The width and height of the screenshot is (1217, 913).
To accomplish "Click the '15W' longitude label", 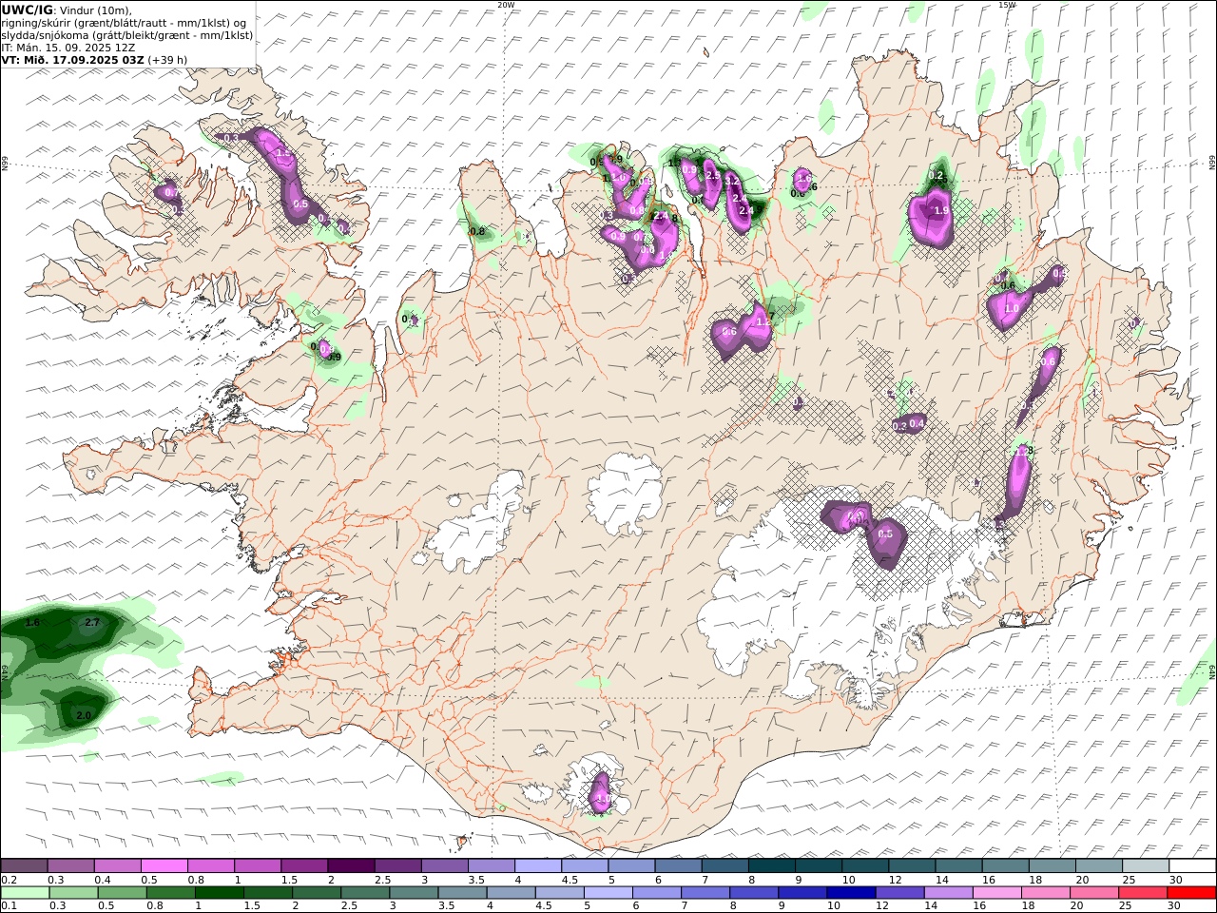I will 1007,5.
